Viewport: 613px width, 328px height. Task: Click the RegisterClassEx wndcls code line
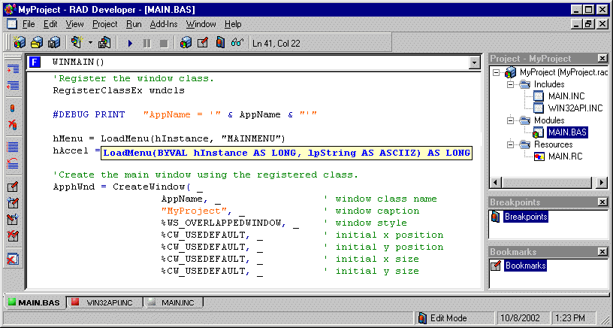pos(119,90)
